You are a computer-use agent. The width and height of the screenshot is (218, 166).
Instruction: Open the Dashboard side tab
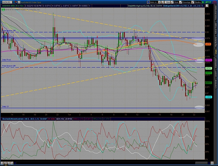216,63
